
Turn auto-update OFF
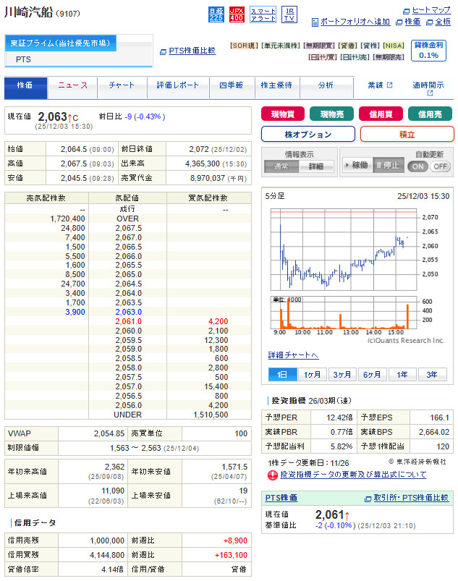441,166
